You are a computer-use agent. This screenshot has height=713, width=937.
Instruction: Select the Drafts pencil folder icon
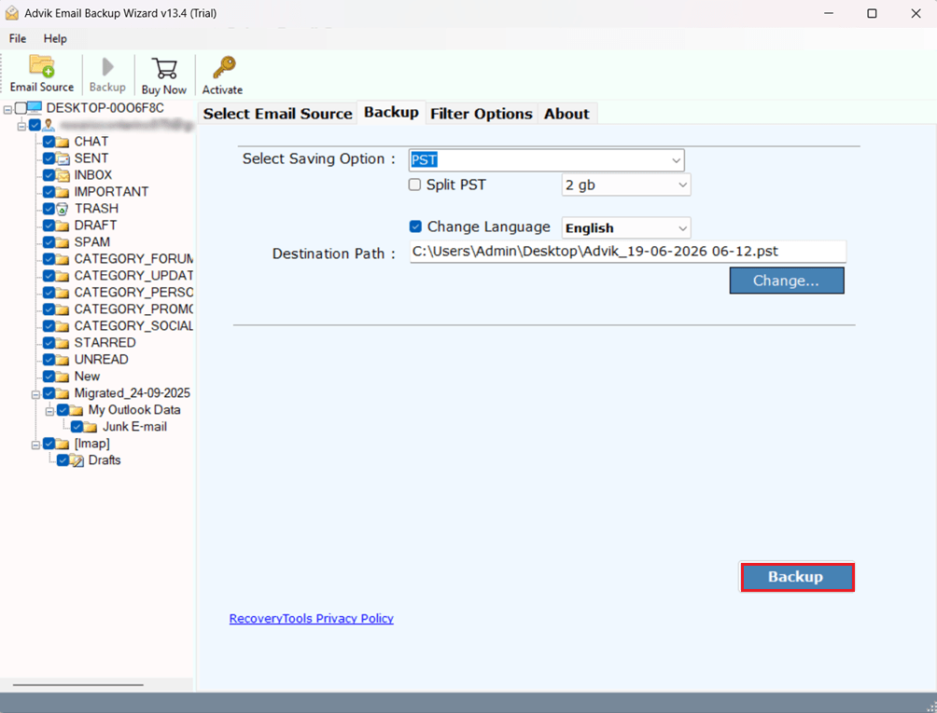pos(77,460)
